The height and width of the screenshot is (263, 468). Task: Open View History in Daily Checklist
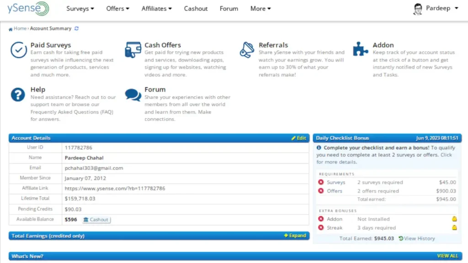tap(417, 238)
